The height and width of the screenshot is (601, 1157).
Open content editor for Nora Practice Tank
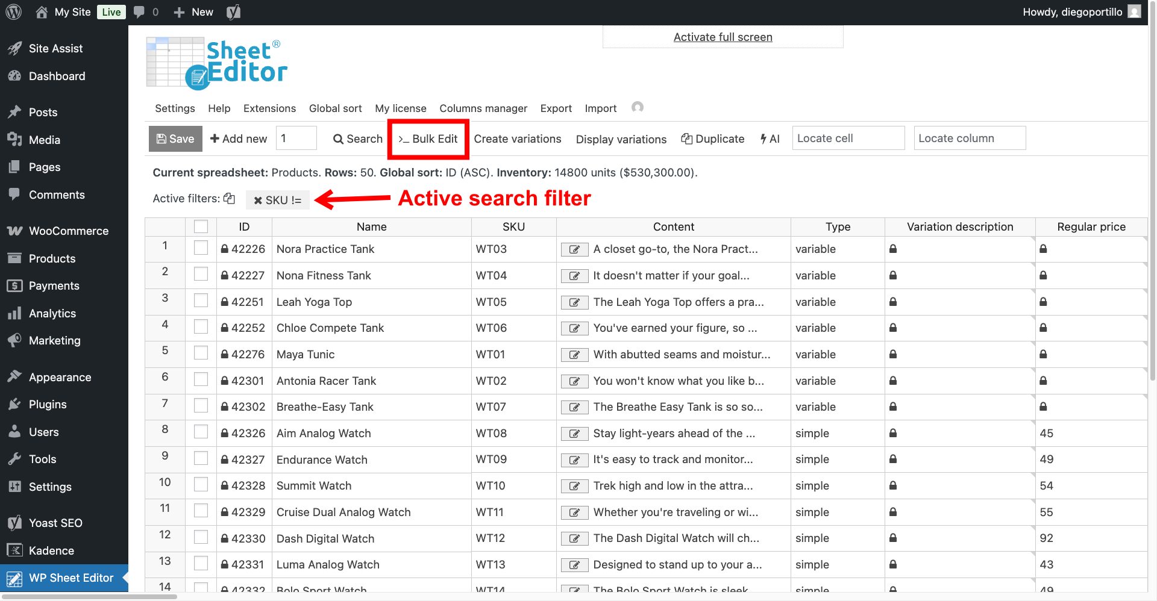pyautogui.click(x=574, y=249)
